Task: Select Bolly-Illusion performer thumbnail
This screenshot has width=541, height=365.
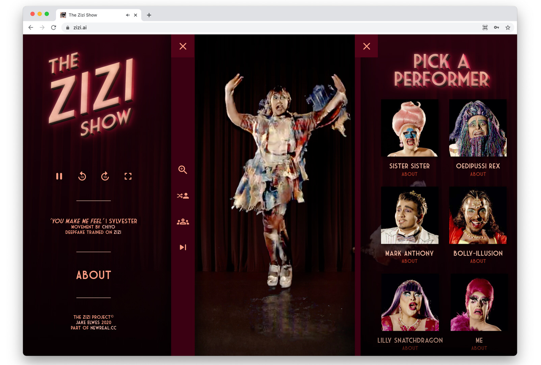Action: [x=478, y=215]
